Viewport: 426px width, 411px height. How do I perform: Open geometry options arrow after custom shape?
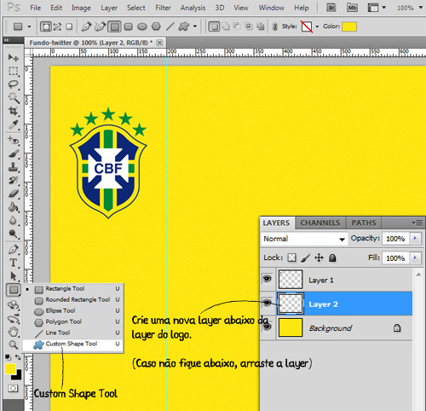click(195, 26)
